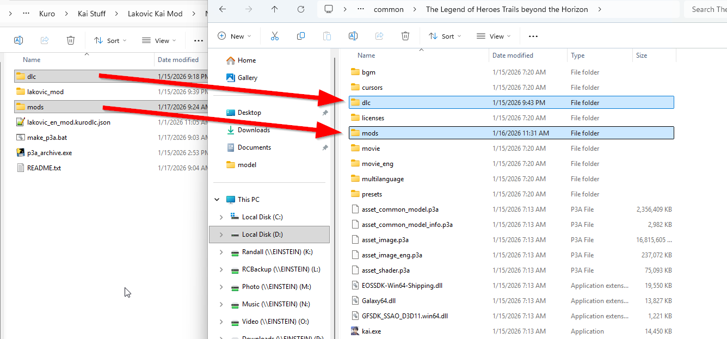The image size is (727, 339).
Task: Open See more (…) menu in front window toolbar
Action: pos(533,36)
